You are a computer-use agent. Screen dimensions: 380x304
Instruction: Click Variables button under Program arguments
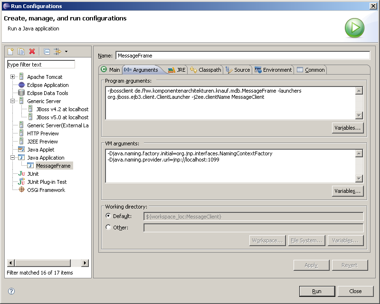pos(348,128)
